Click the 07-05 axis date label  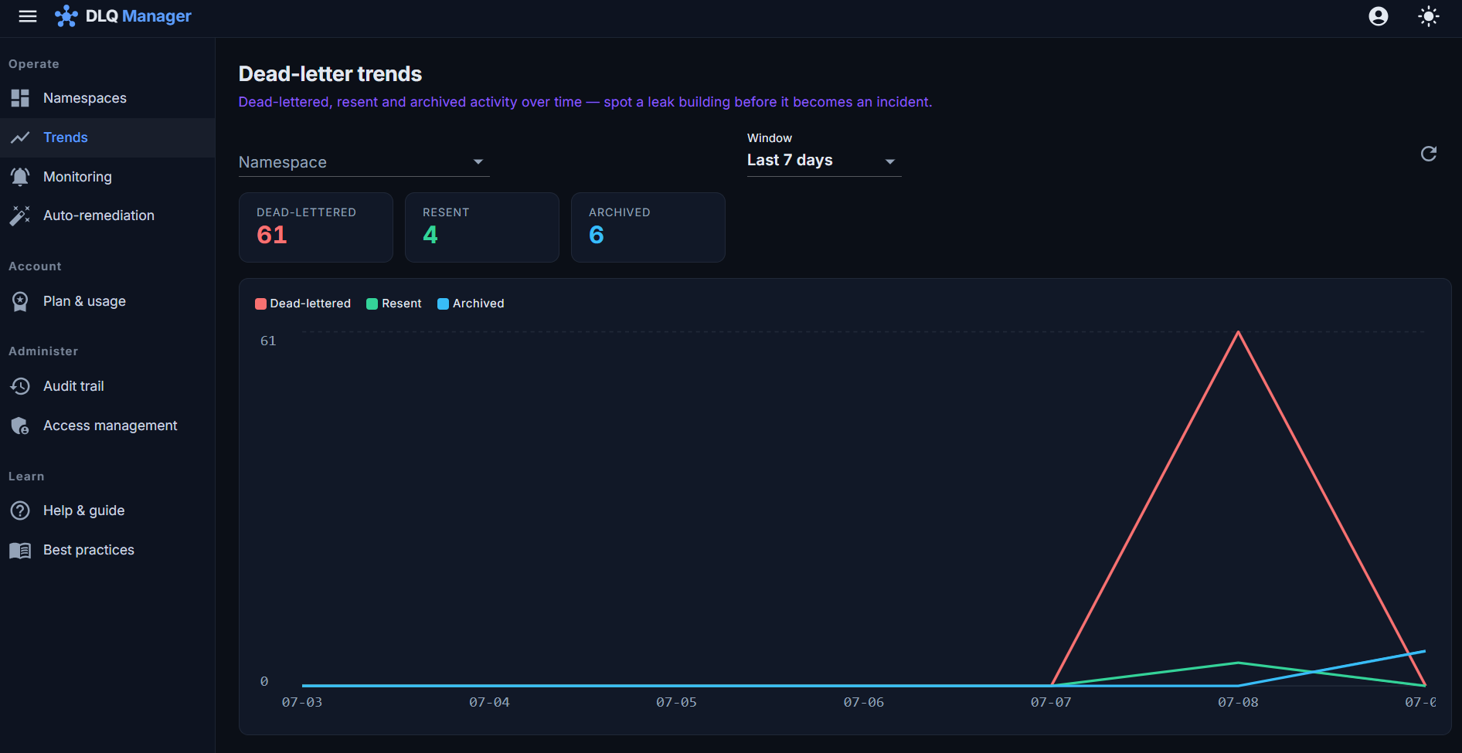pos(676,702)
